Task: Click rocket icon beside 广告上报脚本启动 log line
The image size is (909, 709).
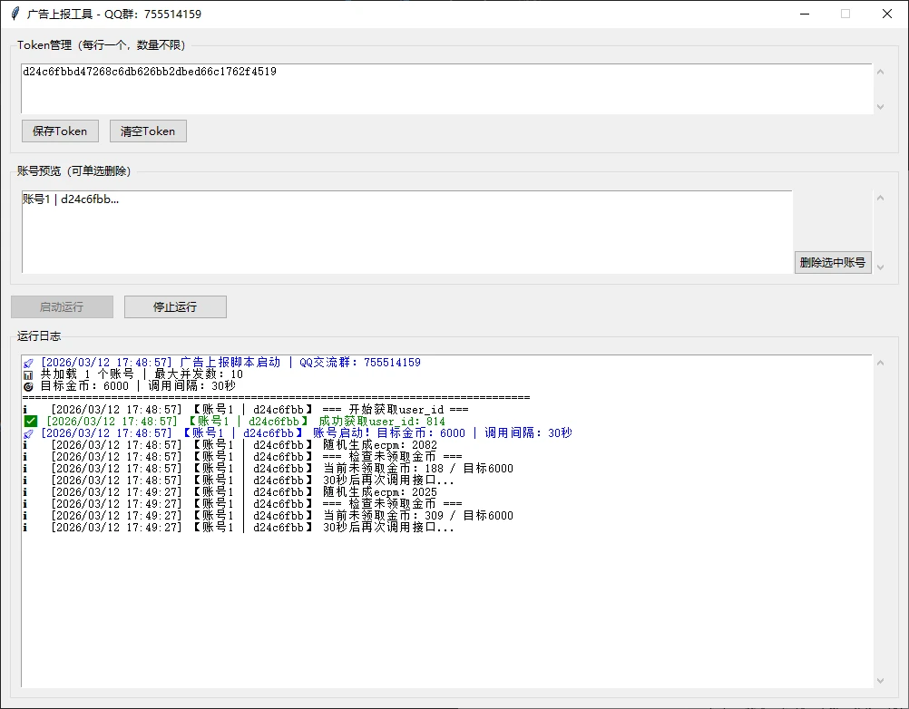Action: click(x=28, y=363)
